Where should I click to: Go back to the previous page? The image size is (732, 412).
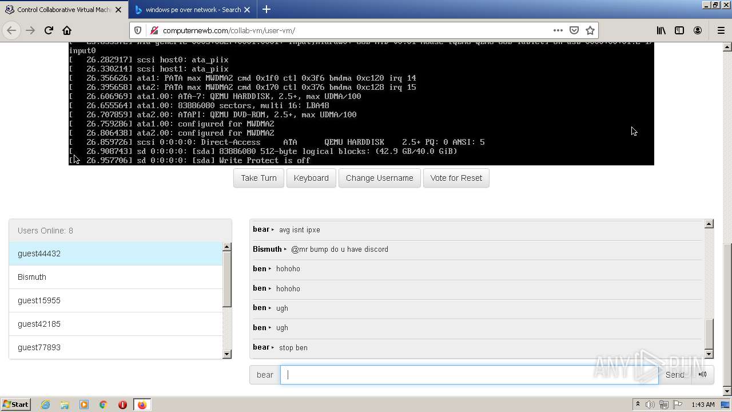click(x=11, y=30)
